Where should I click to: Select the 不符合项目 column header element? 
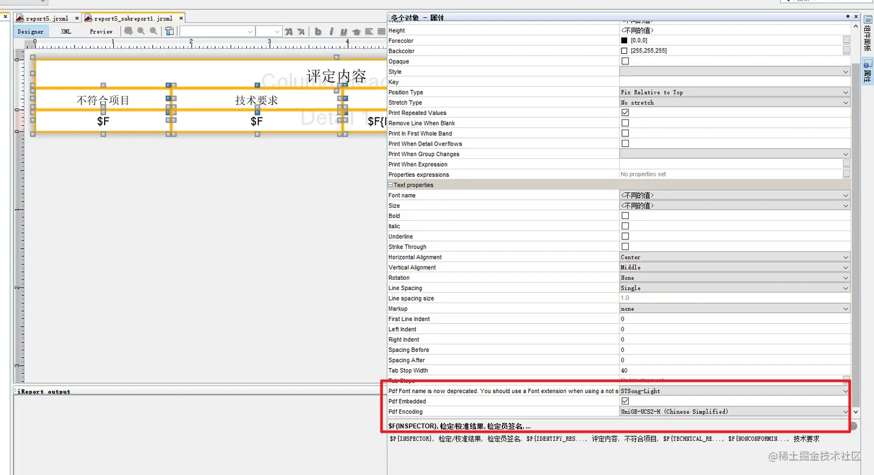point(103,100)
